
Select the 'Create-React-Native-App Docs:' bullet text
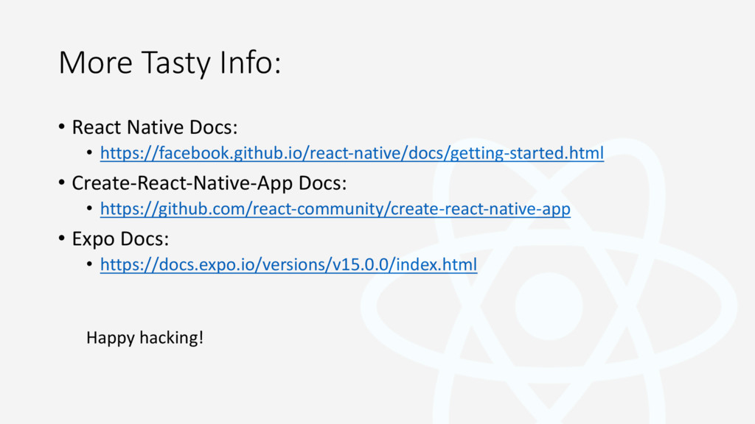(209, 183)
